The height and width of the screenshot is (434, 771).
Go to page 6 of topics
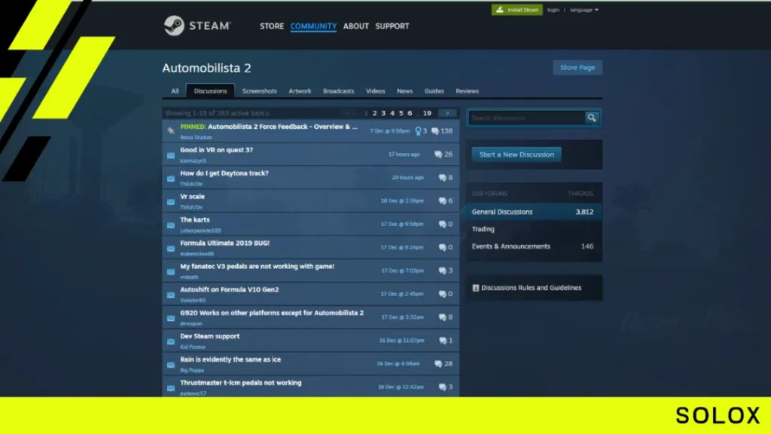410,113
